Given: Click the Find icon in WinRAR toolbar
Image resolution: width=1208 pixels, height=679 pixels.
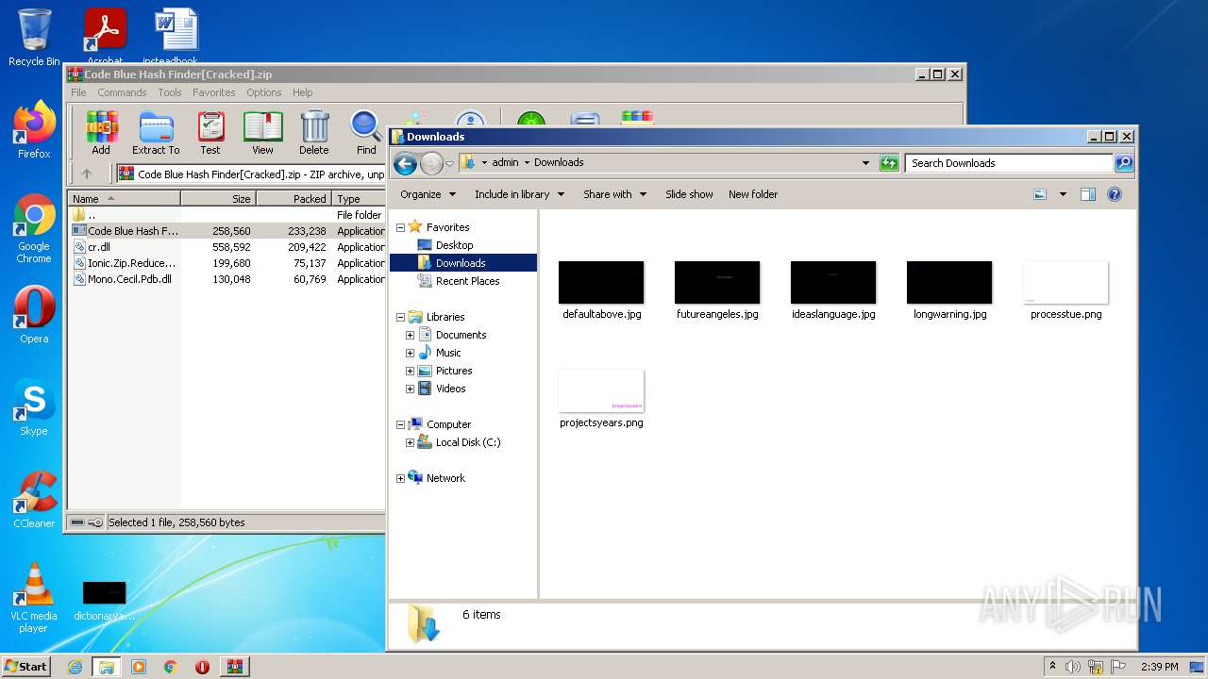Looking at the screenshot, I should 366,133.
